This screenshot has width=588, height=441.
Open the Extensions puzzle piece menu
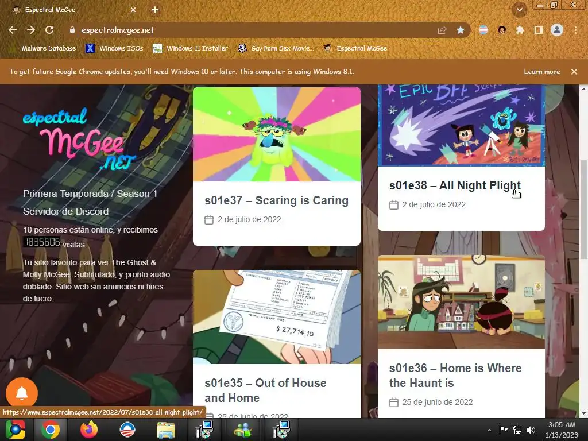point(520,30)
